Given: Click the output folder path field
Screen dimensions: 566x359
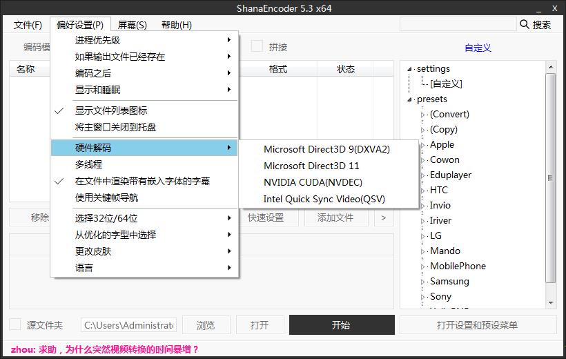Looking at the screenshot, I should click(129, 325).
